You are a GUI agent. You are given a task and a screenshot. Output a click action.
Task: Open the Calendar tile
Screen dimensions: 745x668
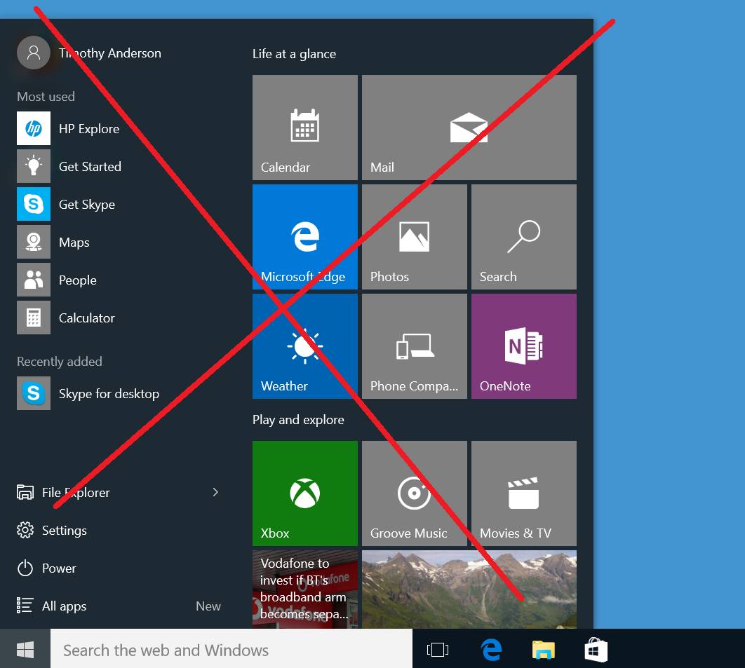tap(305, 128)
